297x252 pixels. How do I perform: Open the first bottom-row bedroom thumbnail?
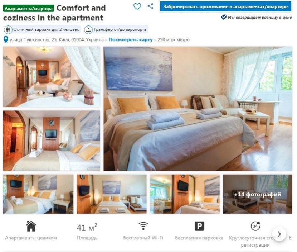pyautogui.click(x=38, y=194)
